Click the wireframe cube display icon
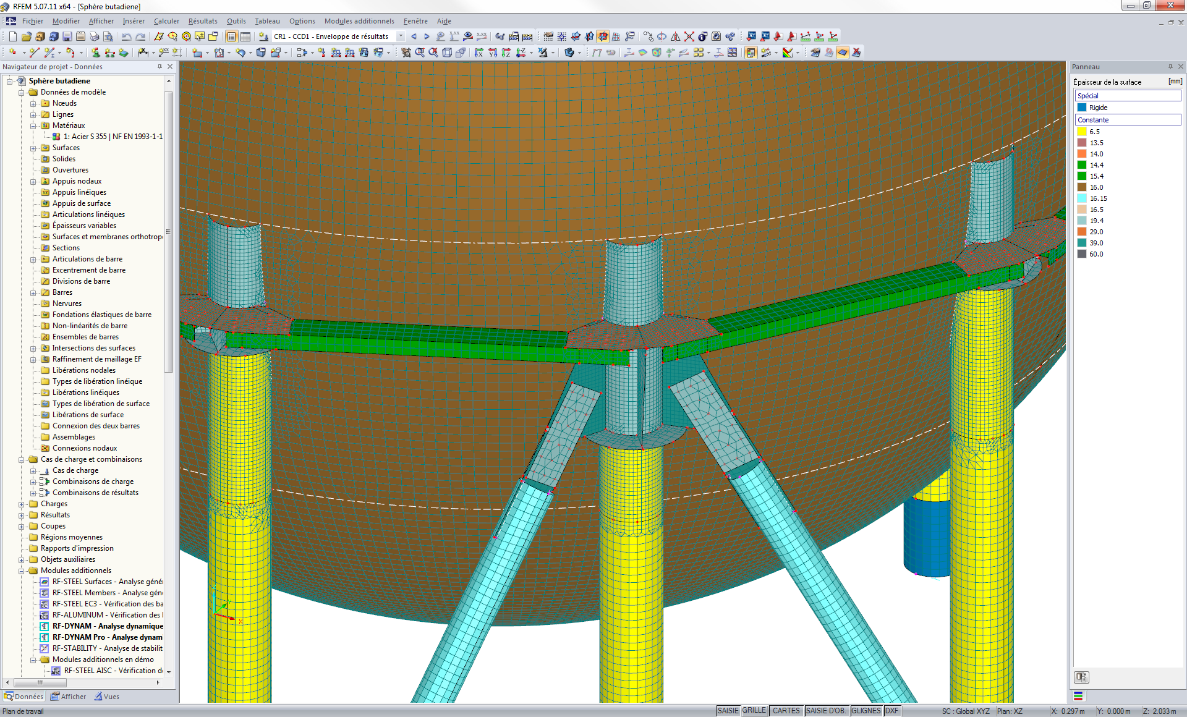1187x717 pixels. tap(447, 53)
